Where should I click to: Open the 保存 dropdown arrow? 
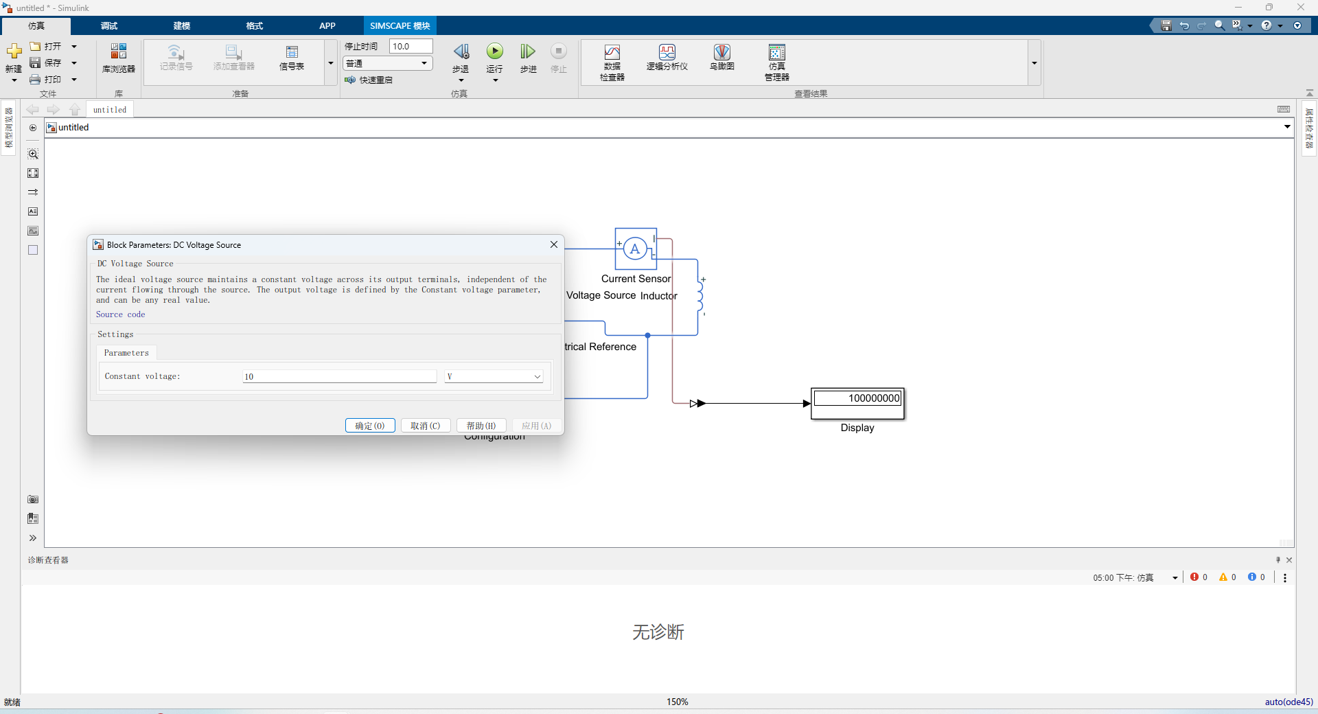[x=74, y=63]
